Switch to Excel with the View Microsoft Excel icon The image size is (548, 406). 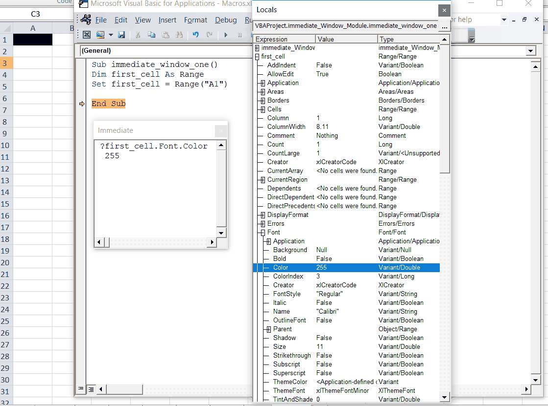87,34
